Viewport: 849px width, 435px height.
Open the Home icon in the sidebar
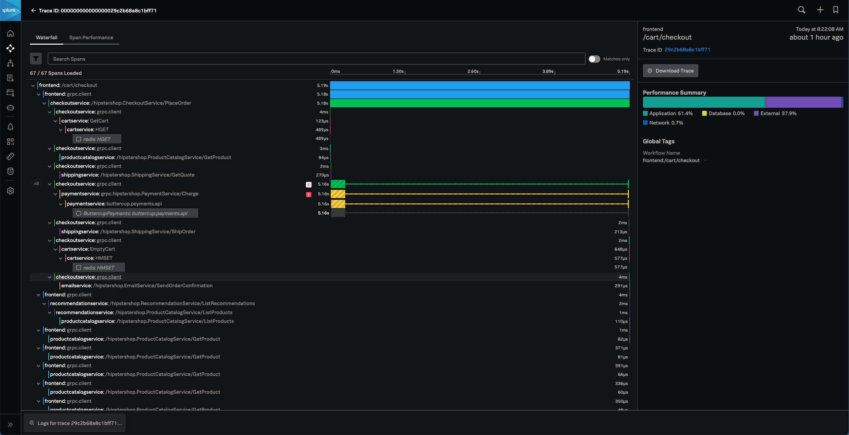pos(10,33)
